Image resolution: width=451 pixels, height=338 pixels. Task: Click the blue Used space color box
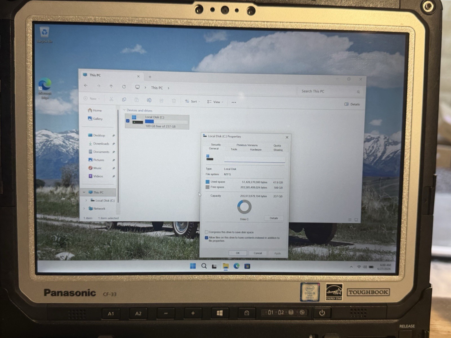point(207,182)
